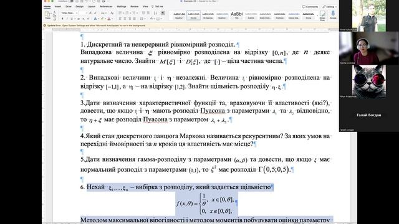Toggle Subscript formatting
The image size is (399, 224).
tap(83, 19)
